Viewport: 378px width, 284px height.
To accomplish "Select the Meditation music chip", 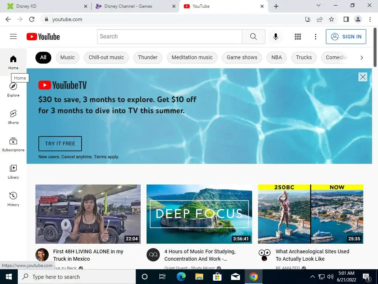I will coord(192,57).
